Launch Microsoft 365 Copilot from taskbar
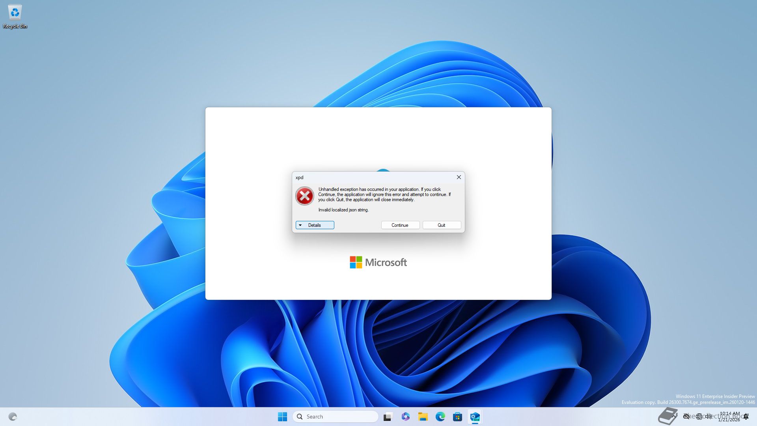This screenshot has height=426, width=757. (405, 417)
